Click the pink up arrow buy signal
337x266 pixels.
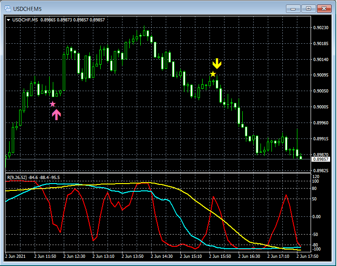[56, 115]
